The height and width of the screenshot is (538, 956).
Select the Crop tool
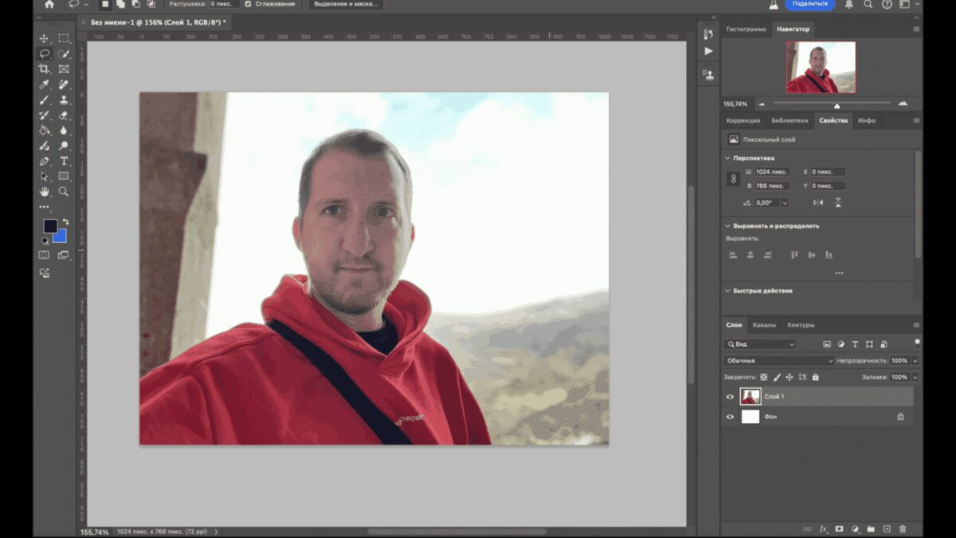coord(44,69)
